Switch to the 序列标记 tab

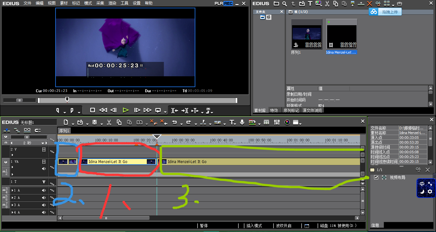point(291,110)
